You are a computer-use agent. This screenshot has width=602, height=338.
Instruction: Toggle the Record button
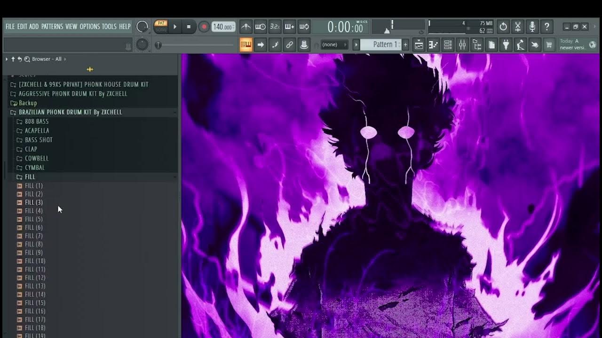coord(204,27)
